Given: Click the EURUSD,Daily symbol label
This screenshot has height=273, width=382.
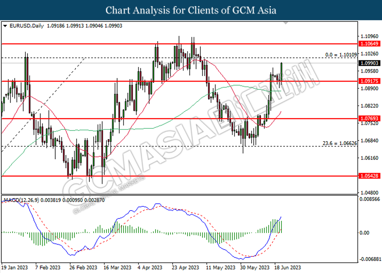Looking at the screenshot, I should click(x=26, y=26).
